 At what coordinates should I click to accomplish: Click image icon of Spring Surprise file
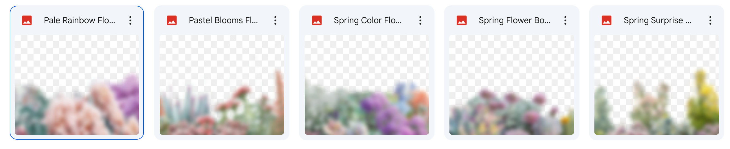click(606, 20)
